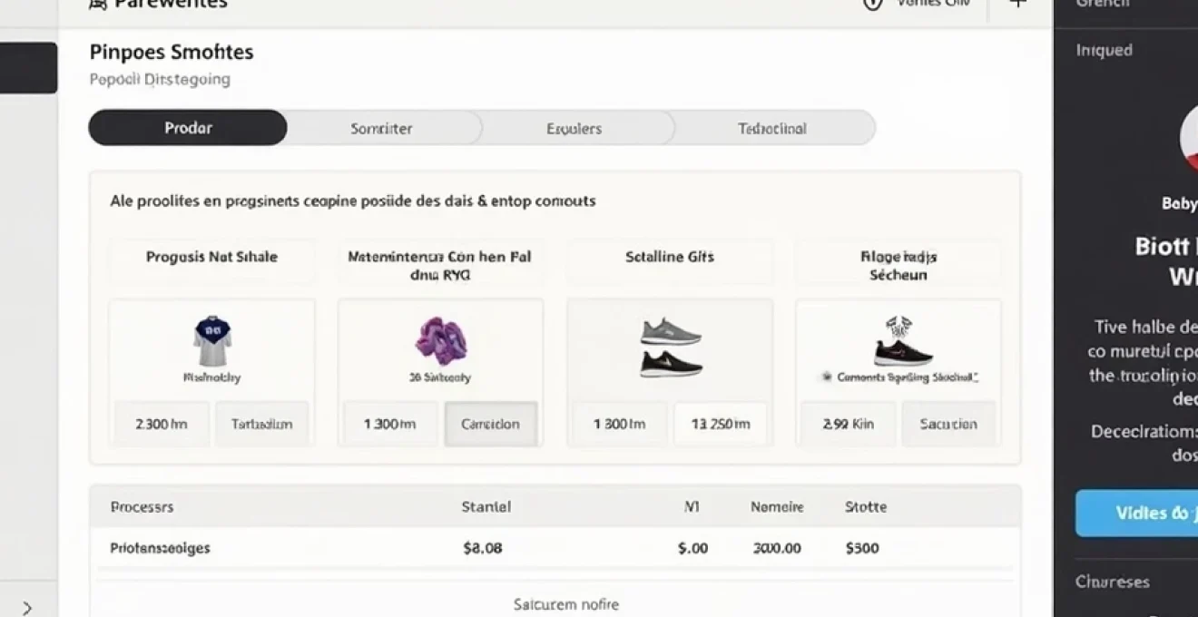Click the 1 300 fm button under purple item
The image size is (1198, 617).
pyautogui.click(x=390, y=424)
